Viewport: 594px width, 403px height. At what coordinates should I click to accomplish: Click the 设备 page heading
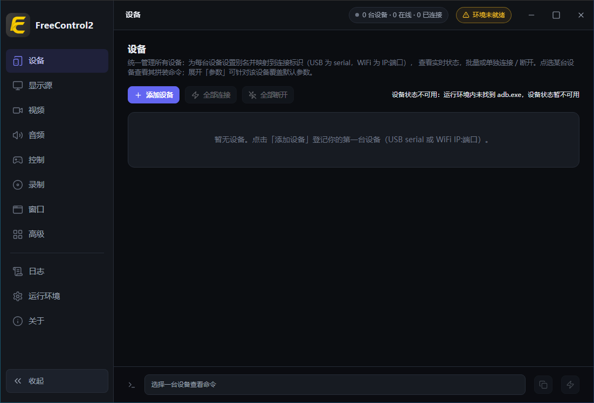point(137,49)
